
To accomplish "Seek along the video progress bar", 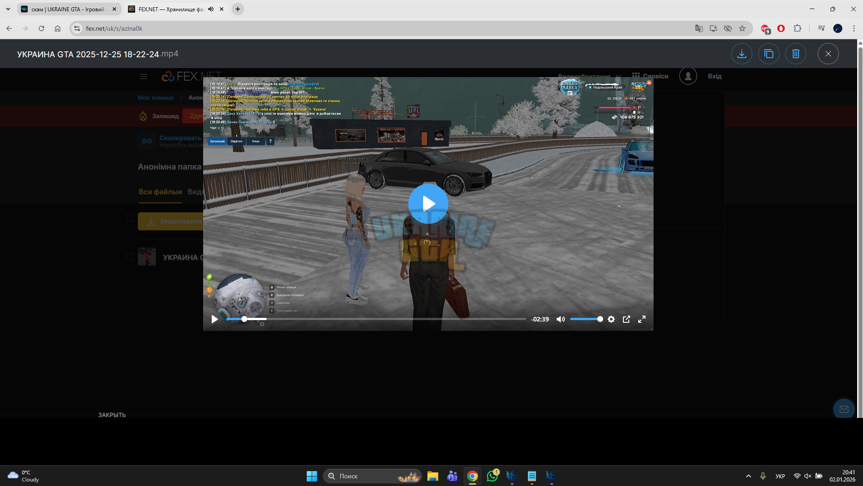I will [x=376, y=319].
